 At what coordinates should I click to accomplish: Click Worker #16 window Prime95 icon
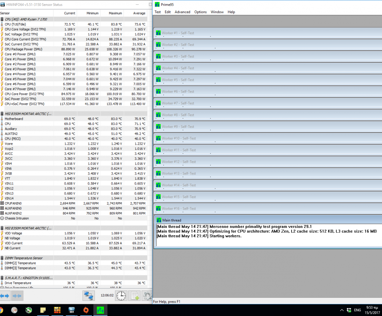tap(158, 208)
